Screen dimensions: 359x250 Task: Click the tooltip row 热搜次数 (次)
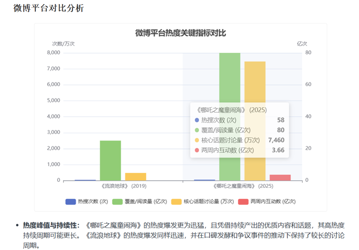coord(239,120)
